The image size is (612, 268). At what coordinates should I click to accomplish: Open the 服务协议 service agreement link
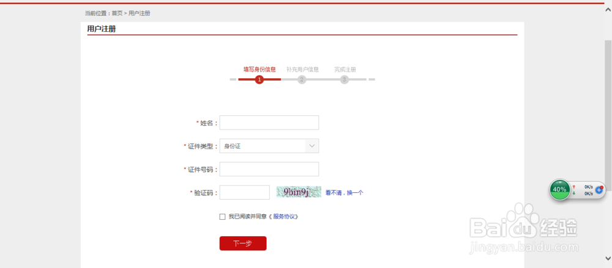coord(285,217)
